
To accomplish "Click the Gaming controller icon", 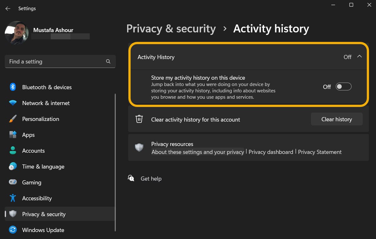I will (x=13, y=182).
